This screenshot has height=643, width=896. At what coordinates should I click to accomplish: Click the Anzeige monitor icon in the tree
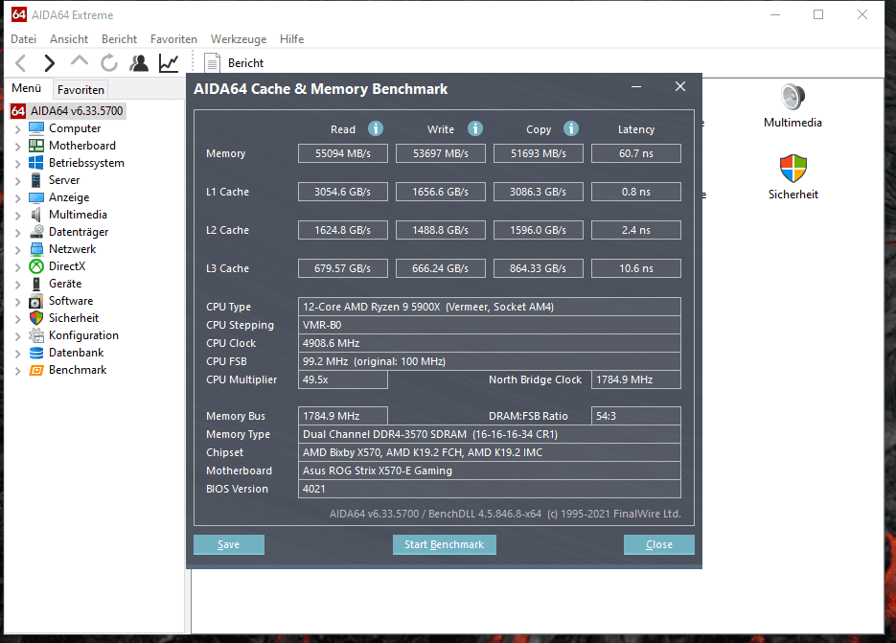(36, 197)
